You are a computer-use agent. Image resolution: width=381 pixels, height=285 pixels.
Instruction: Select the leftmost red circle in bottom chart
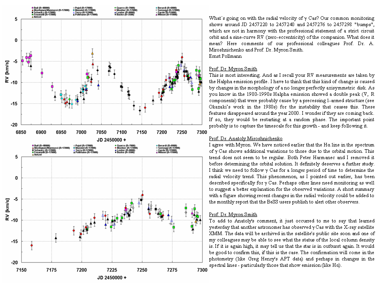[32, 245]
